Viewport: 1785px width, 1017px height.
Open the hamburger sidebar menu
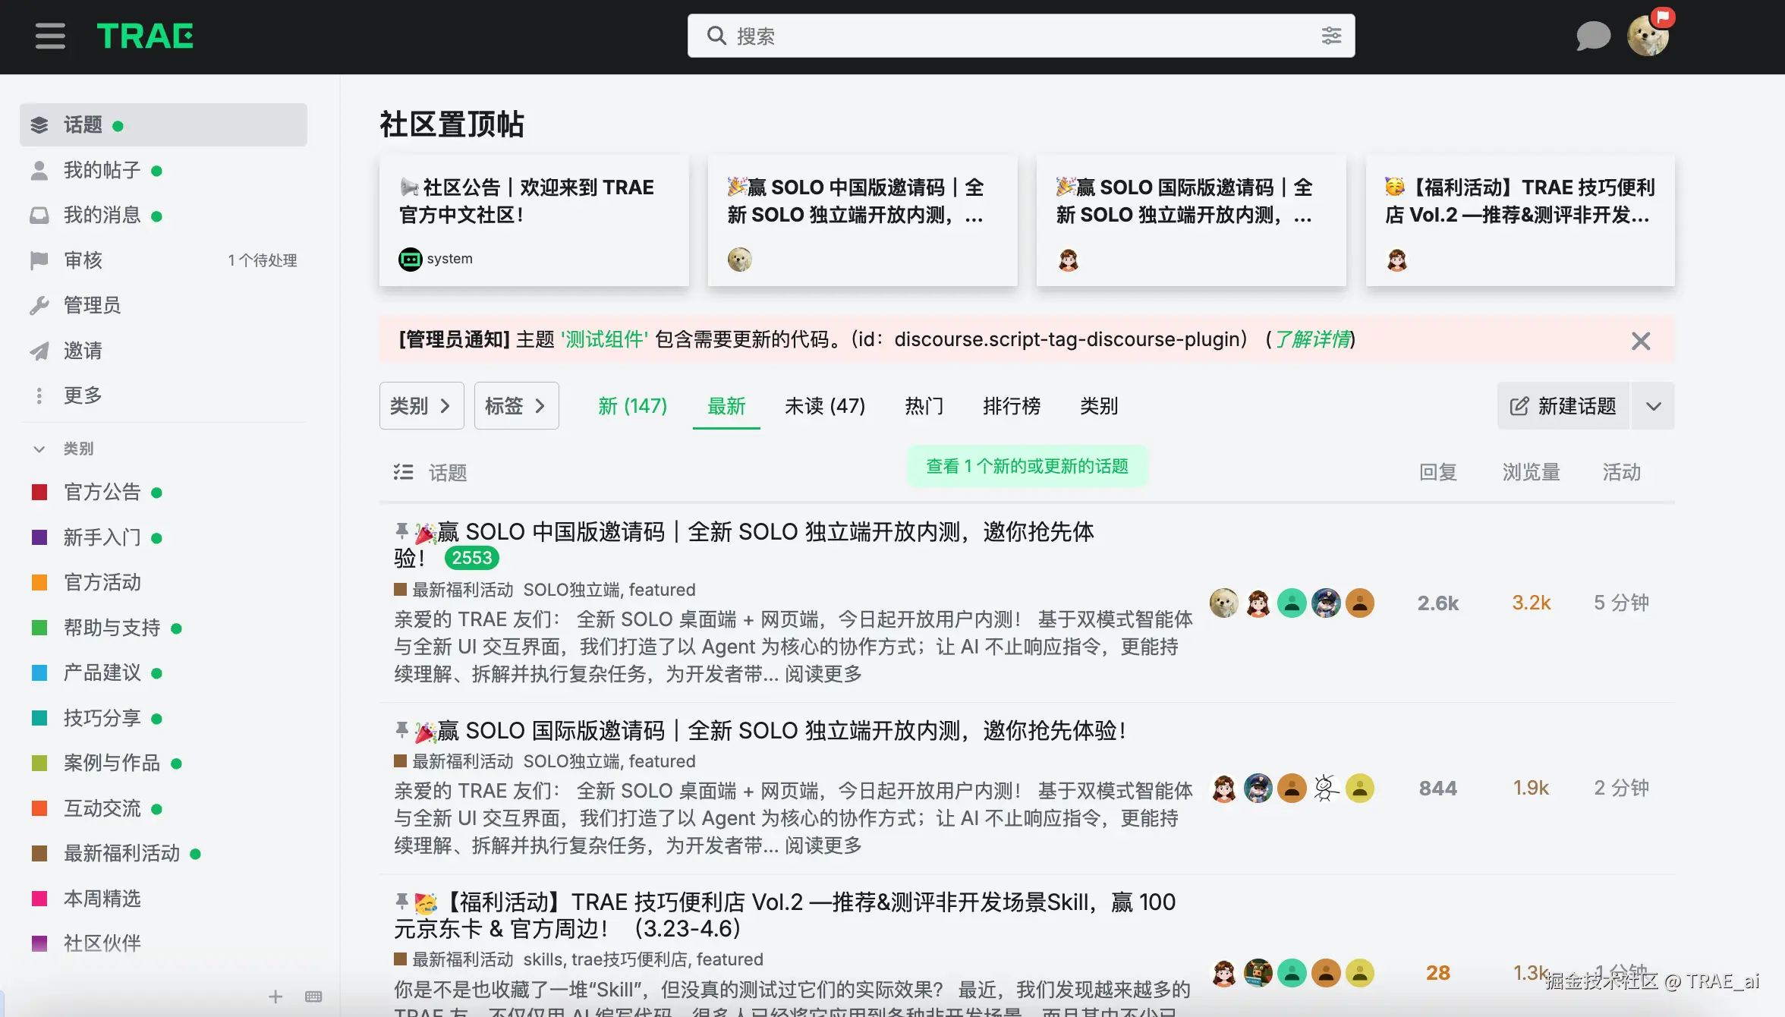pos(50,36)
